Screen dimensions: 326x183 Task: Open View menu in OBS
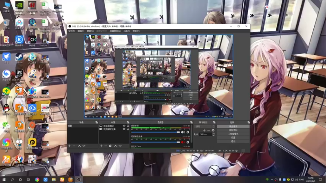(x=90, y=31)
